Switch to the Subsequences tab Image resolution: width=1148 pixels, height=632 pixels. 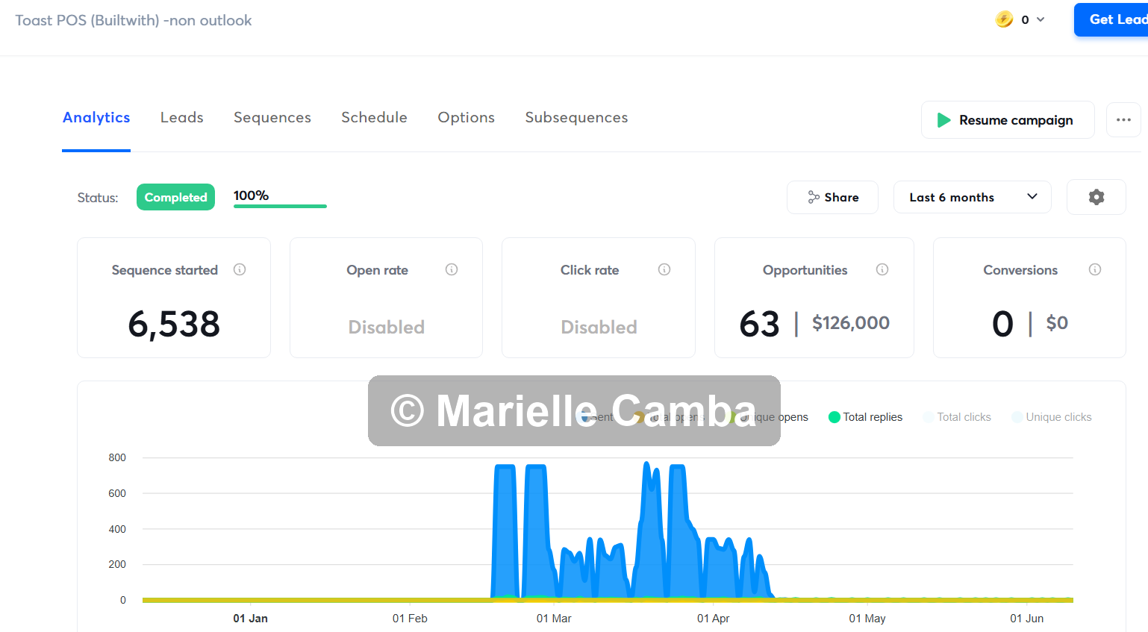pyautogui.click(x=576, y=117)
